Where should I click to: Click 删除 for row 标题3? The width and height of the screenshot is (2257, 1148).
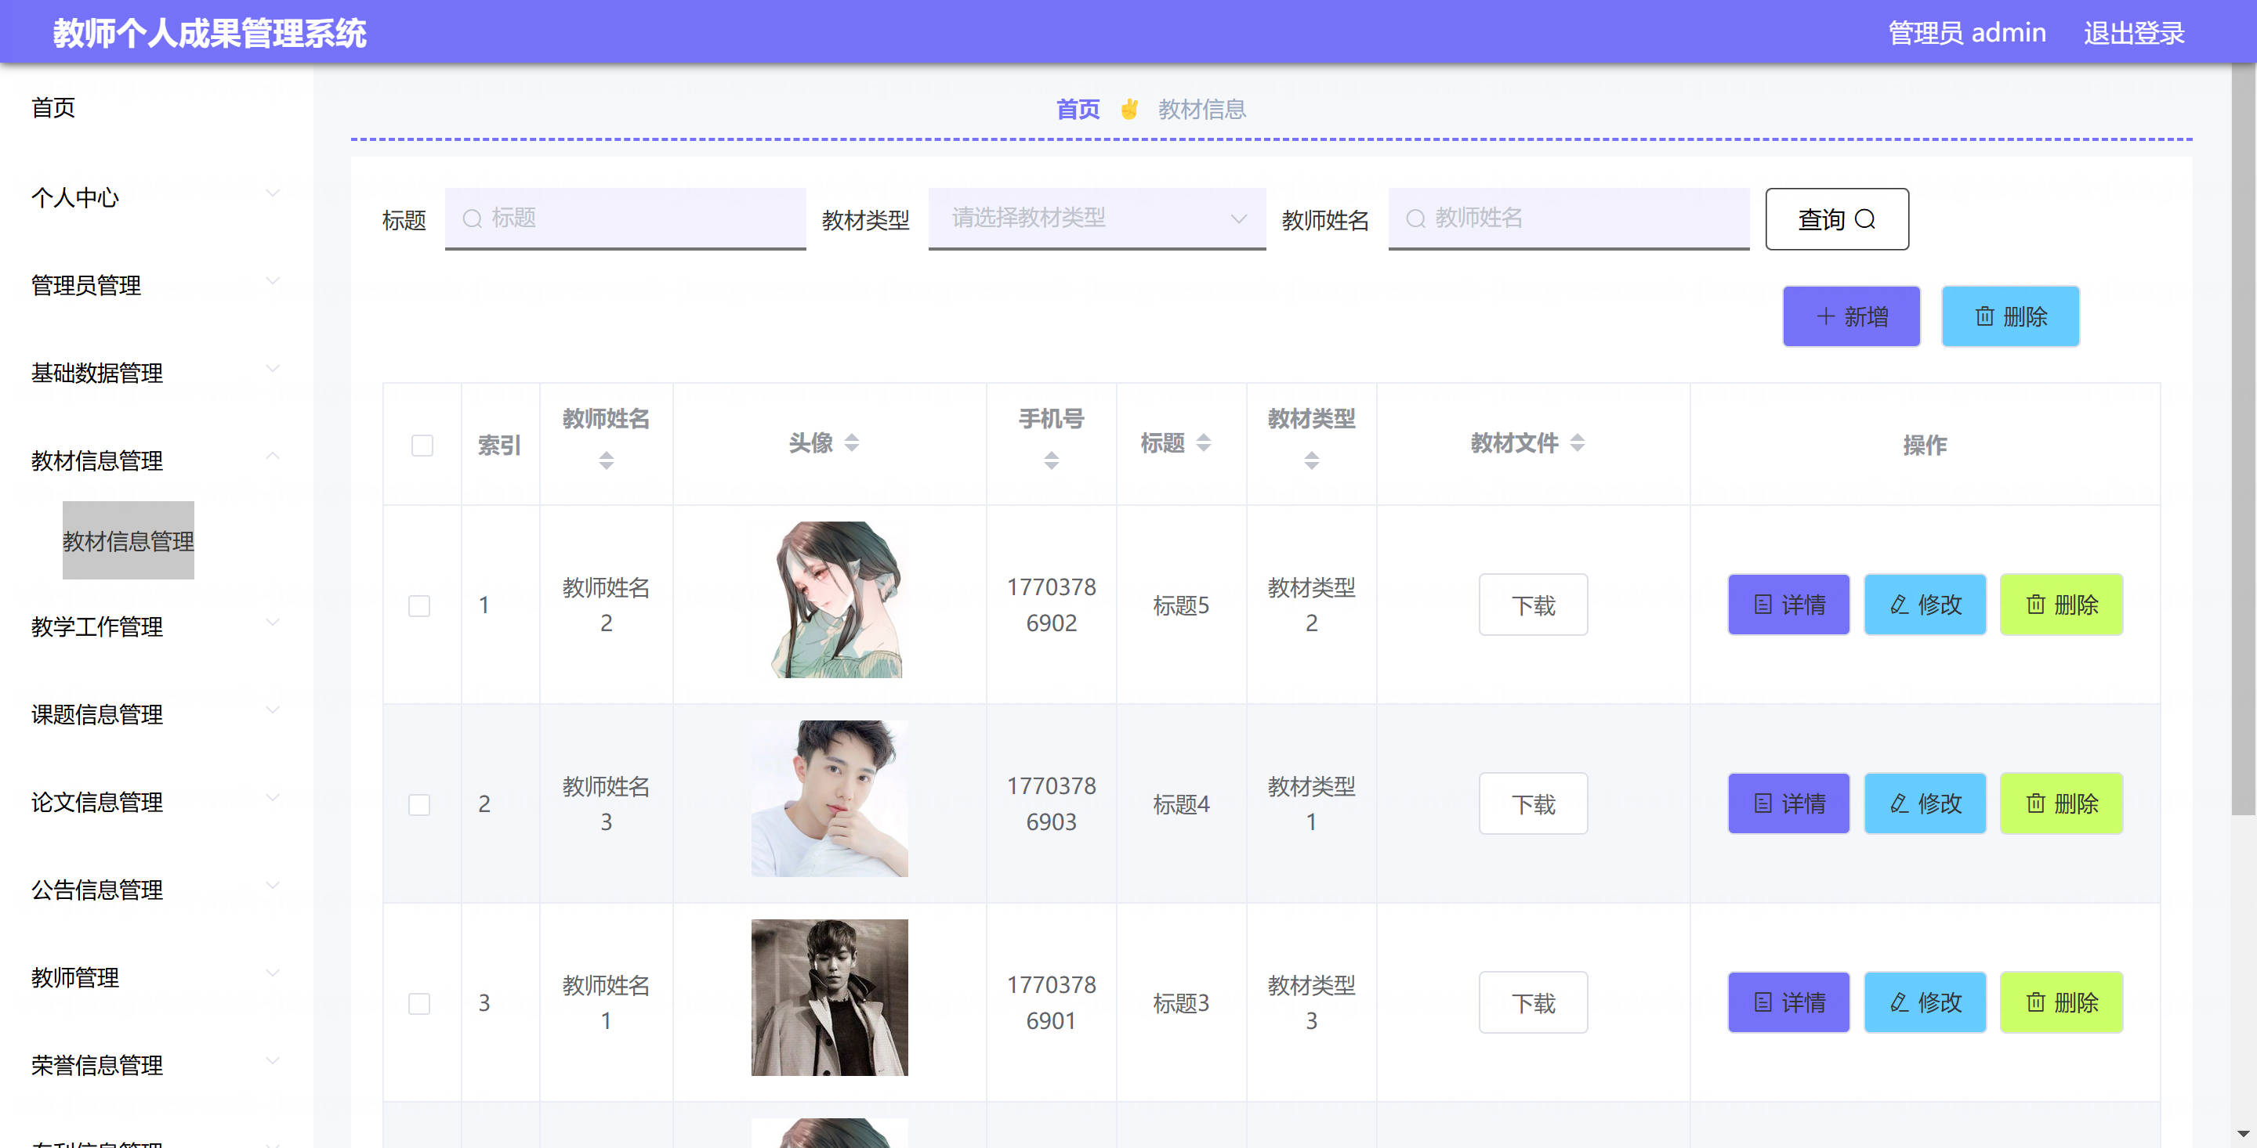pyautogui.click(x=2062, y=1002)
